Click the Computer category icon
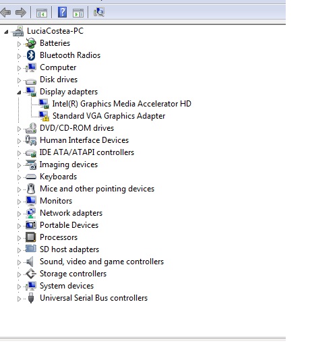The height and width of the screenshot is (362, 310). pos(31,67)
